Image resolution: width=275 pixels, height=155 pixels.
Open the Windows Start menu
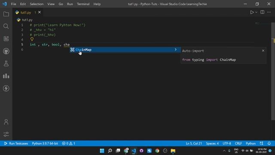click(x=102, y=151)
